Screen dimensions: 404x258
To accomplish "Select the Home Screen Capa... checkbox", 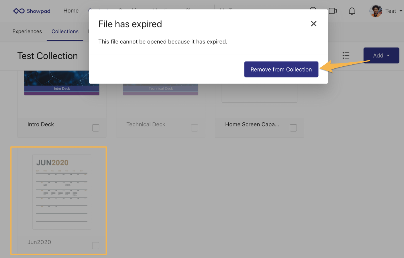I will pos(293,128).
